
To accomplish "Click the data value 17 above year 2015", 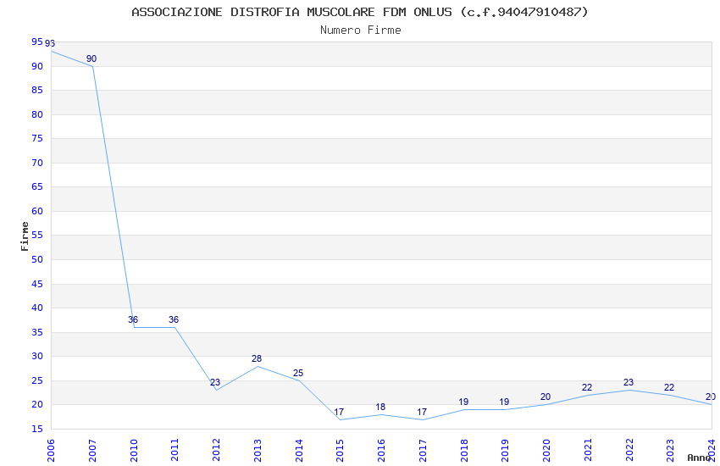I will point(339,412).
